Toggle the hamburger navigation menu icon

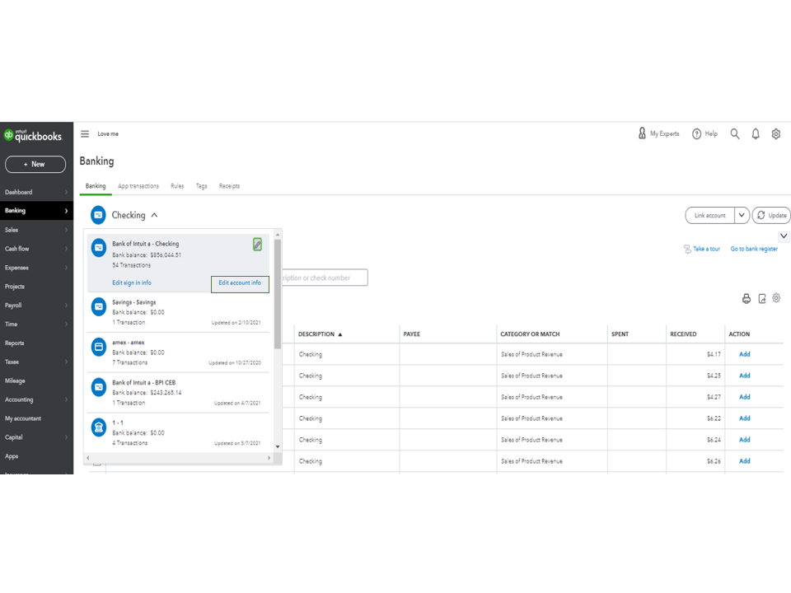[x=85, y=133]
